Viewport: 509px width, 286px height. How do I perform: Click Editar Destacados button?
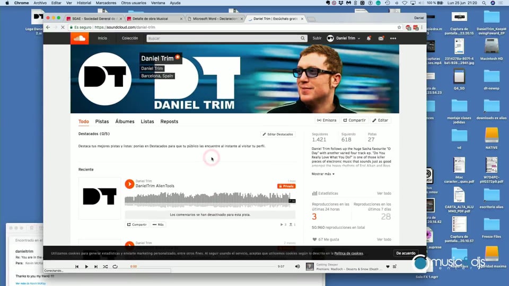point(278,134)
